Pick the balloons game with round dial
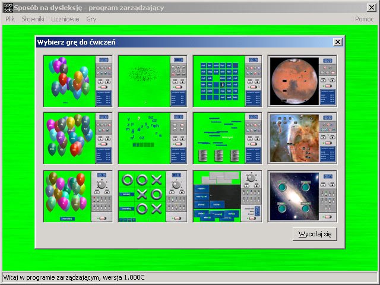Viewport: 380px width, 285px height. coord(78,197)
